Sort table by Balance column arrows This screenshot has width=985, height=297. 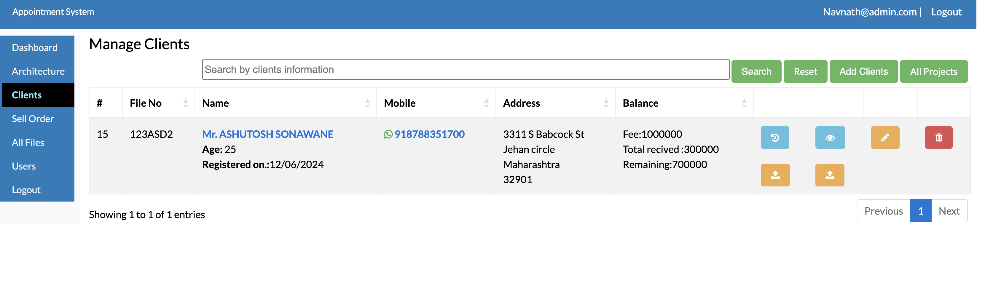click(744, 103)
